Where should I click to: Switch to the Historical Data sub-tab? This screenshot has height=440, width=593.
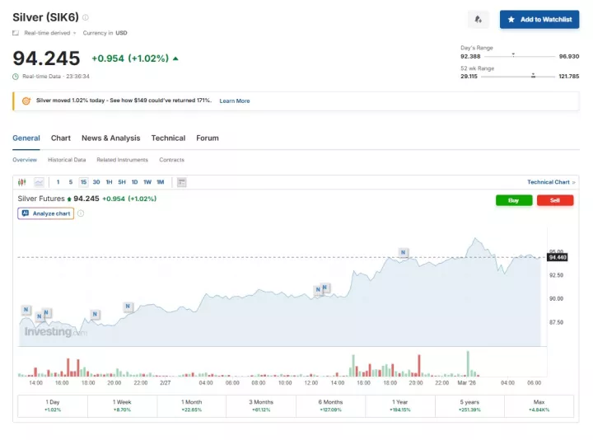point(67,160)
